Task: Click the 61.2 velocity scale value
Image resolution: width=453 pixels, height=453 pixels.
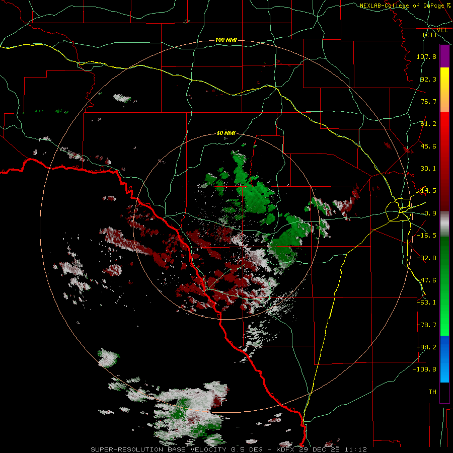Action: click(428, 124)
